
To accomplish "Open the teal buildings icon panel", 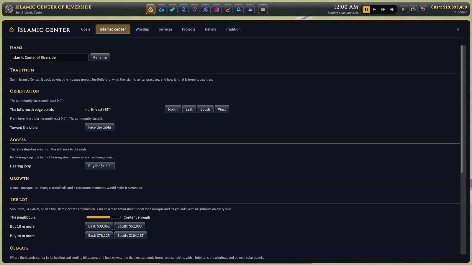I will click(x=161, y=9).
